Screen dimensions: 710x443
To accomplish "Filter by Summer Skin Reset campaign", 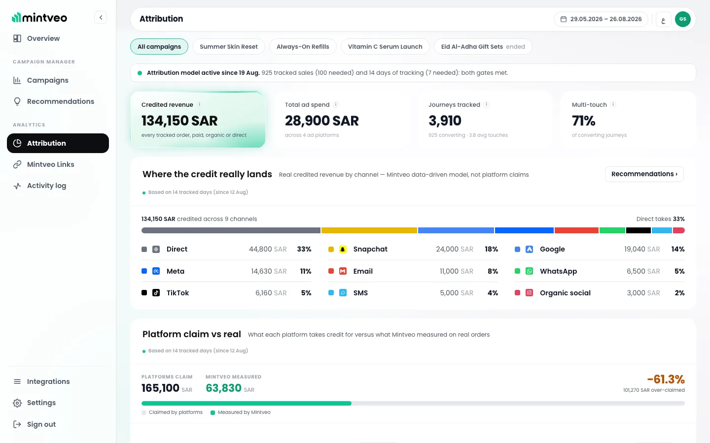I will [x=229, y=47].
